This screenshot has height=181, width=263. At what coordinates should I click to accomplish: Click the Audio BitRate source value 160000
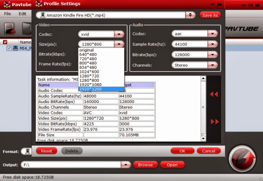pyautogui.click(x=101, y=102)
